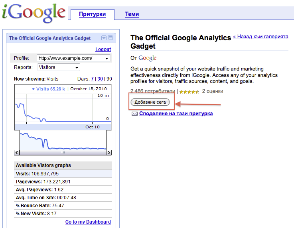Image resolution: width=294 pixels, height=228 pixels.
Task: Show the last 30 days of data
Action: pyautogui.click(x=100, y=79)
